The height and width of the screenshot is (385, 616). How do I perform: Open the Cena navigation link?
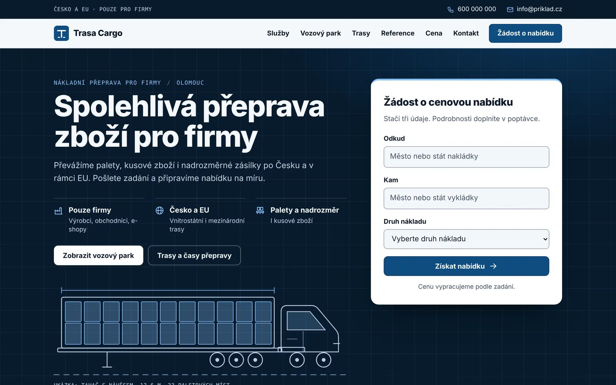coord(434,33)
